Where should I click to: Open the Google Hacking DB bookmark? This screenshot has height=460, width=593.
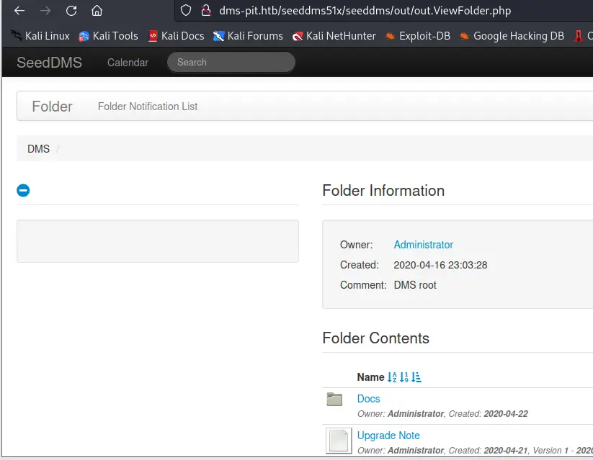[x=512, y=36]
